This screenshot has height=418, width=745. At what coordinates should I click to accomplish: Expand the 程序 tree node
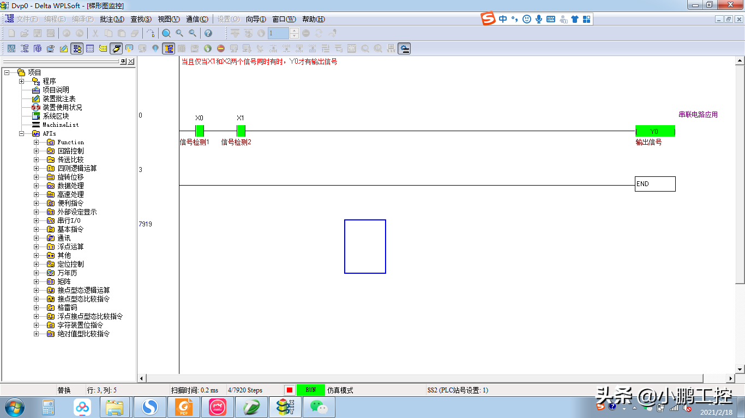[x=22, y=81]
